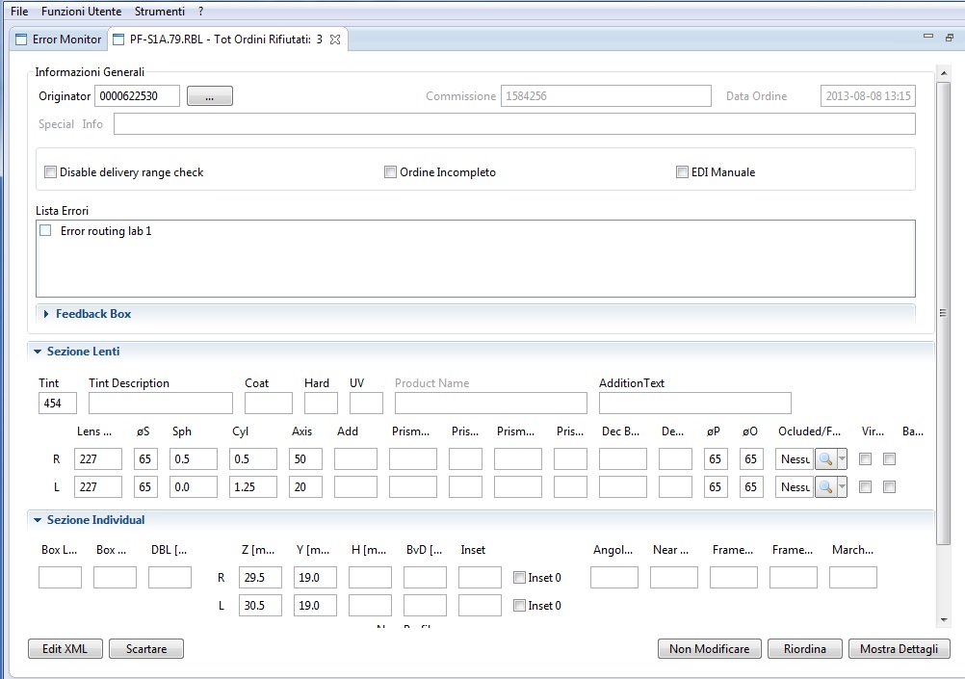The width and height of the screenshot is (965, 679).
Task: Click the DBL input field
Action: coord(170,578)
